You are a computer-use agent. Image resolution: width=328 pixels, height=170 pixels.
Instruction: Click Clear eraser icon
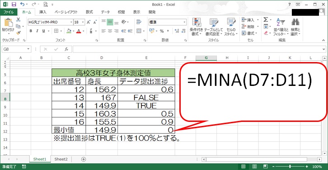coord(266,33)
